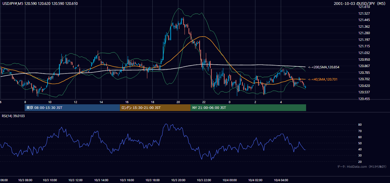The image size is (390, 183).
Task: Click the 200 SMA 120.854 label
Action: [324, 67]
